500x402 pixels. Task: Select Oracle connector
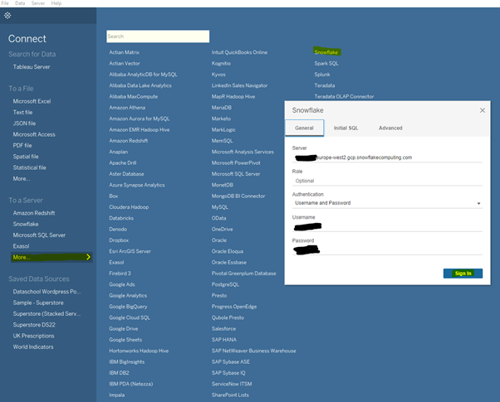point(219,240)
